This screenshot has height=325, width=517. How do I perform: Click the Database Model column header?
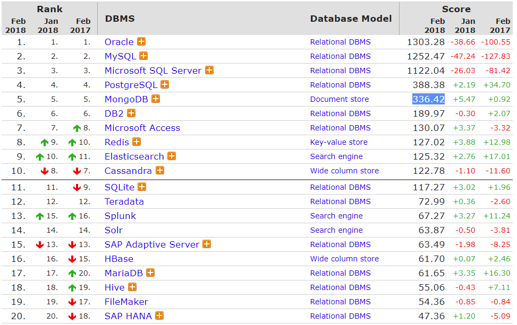point(351,19)
